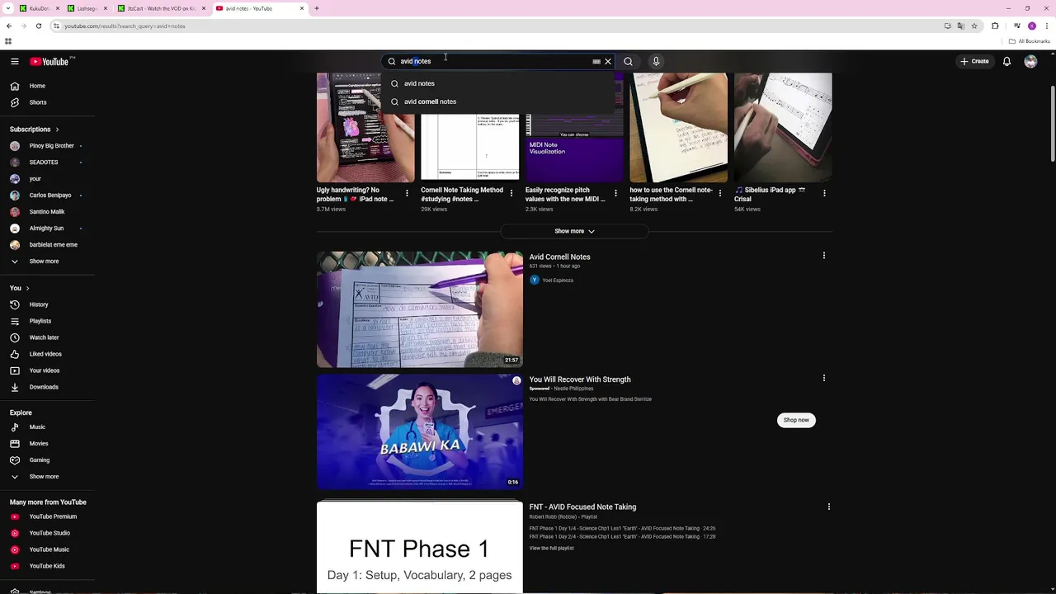Click the browser reload button
1056x594 pixels.
pyautogui.click(x=38, y=26)
